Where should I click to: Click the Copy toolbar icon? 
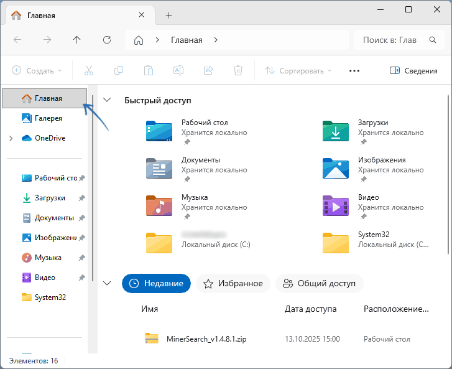[118, 70]
